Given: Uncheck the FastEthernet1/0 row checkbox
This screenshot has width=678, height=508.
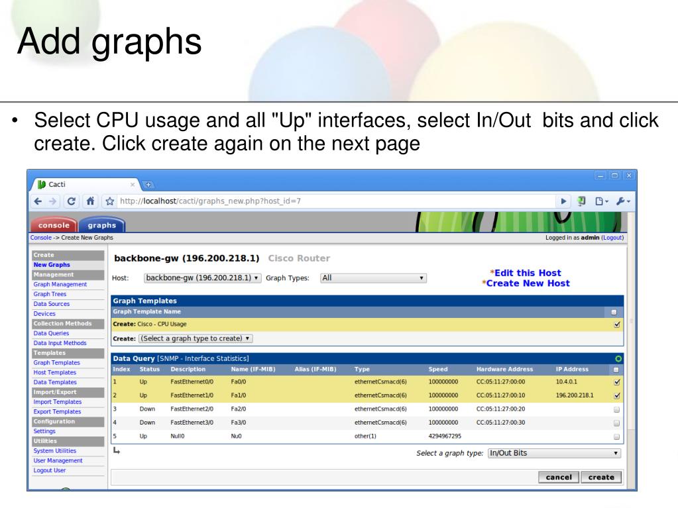Looking at the screenshot, I should pyautogui.click(x=617, y=395).
